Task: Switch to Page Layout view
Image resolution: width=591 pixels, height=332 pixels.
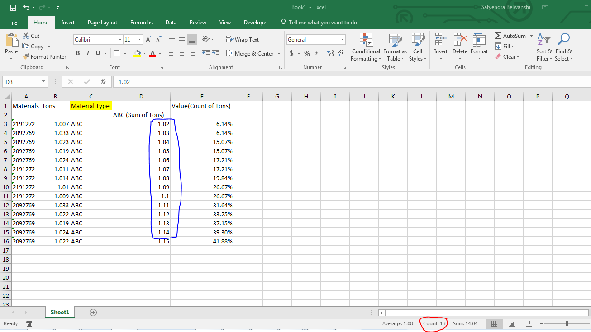Action: [512, 323]
